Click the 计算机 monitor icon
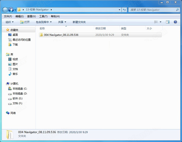 (8, 84)
